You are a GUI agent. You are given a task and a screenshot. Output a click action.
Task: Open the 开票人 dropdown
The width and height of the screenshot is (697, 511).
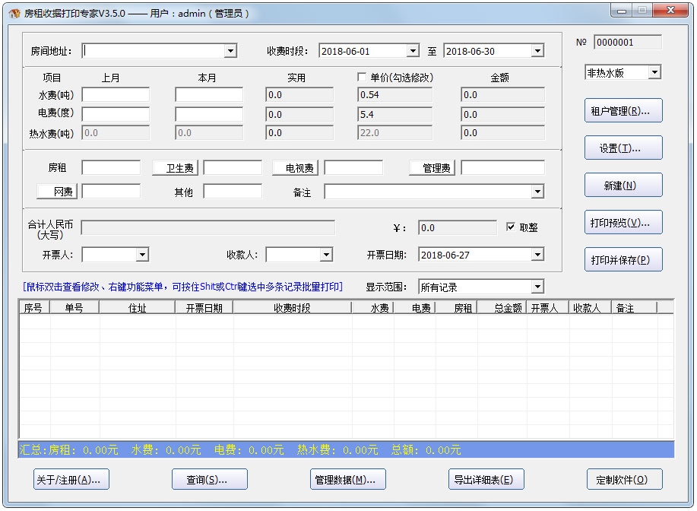pos(142,255)
